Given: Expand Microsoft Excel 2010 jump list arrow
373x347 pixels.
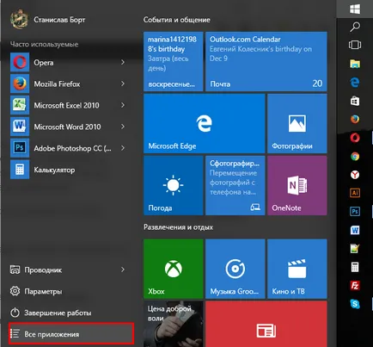Looking at the screenshot, I should tap(123, 105).
